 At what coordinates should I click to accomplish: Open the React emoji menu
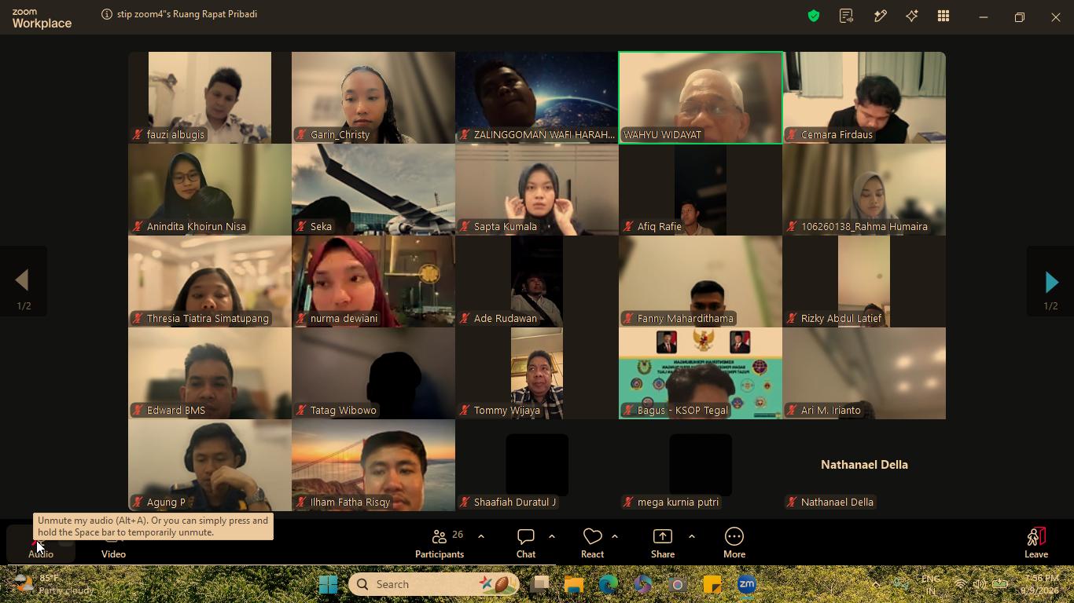point(592,543)
